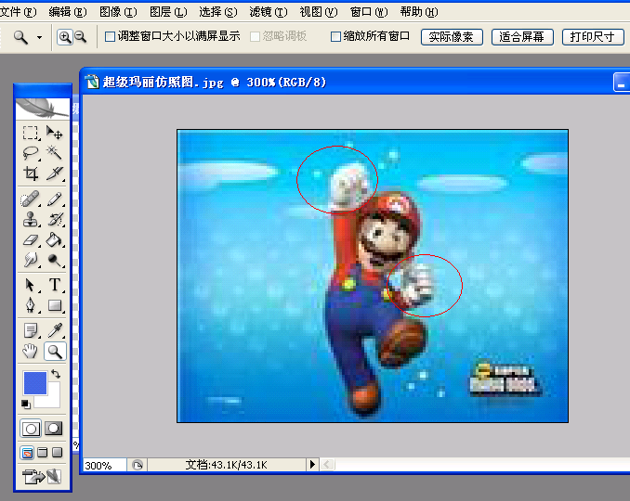
Task: Select Full Screen with menu bar mode
Action: pyautogui.click(x=42, y=453)
